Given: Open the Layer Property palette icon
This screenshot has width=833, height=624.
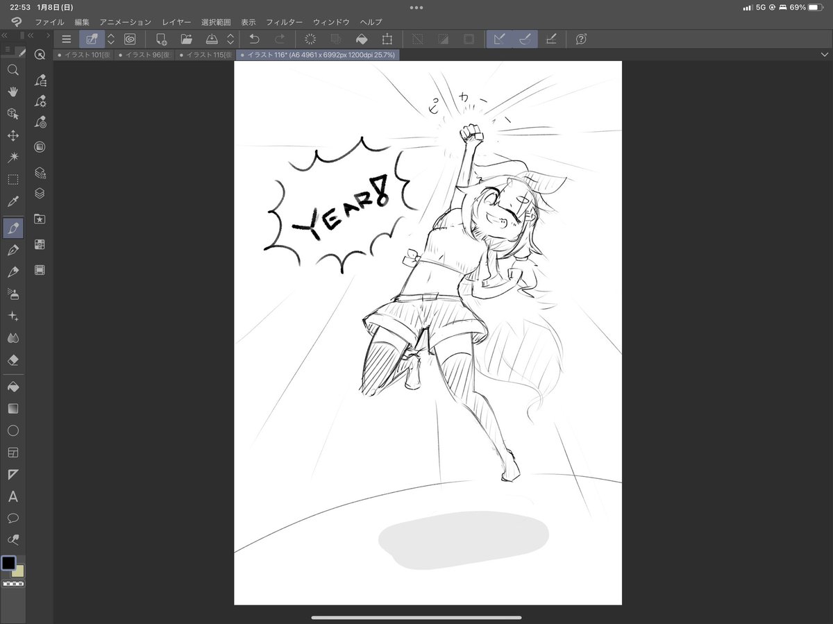Looking at the screenshot, I should (x=40, y=172).
